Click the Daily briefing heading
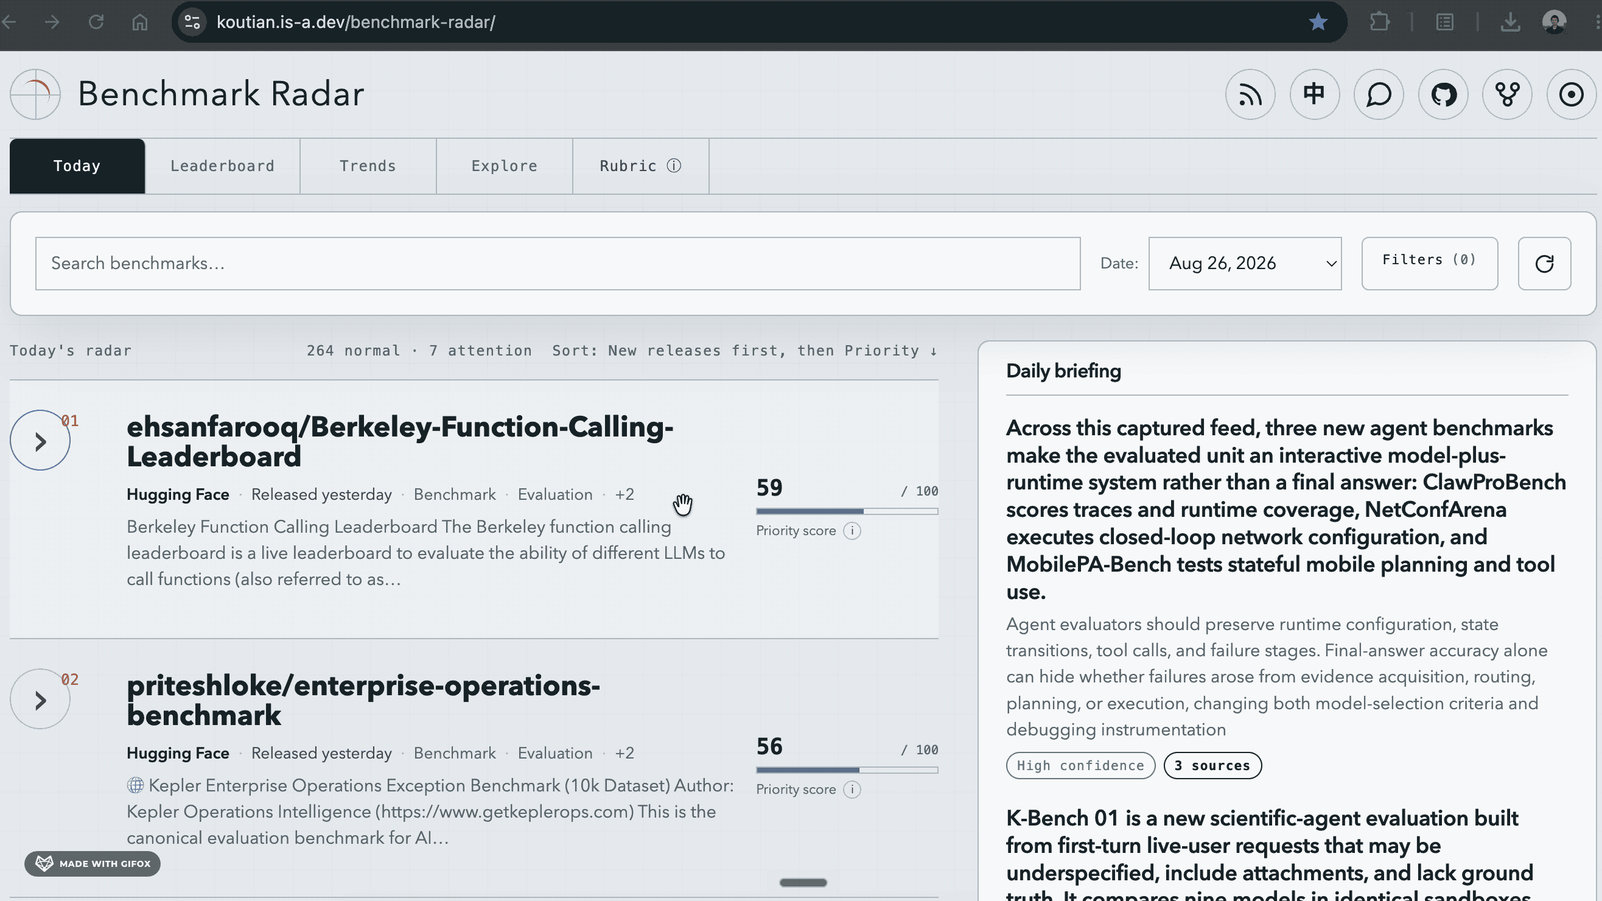The width and height of the screenshot is (1602, 901). coord(1063,371)
